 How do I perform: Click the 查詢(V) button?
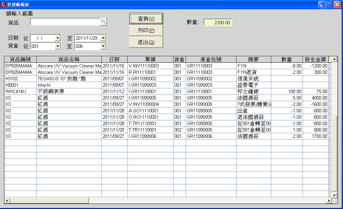click(146, 19)
